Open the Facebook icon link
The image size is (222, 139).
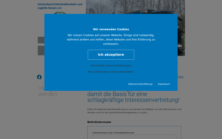click(x=39, y=77)
